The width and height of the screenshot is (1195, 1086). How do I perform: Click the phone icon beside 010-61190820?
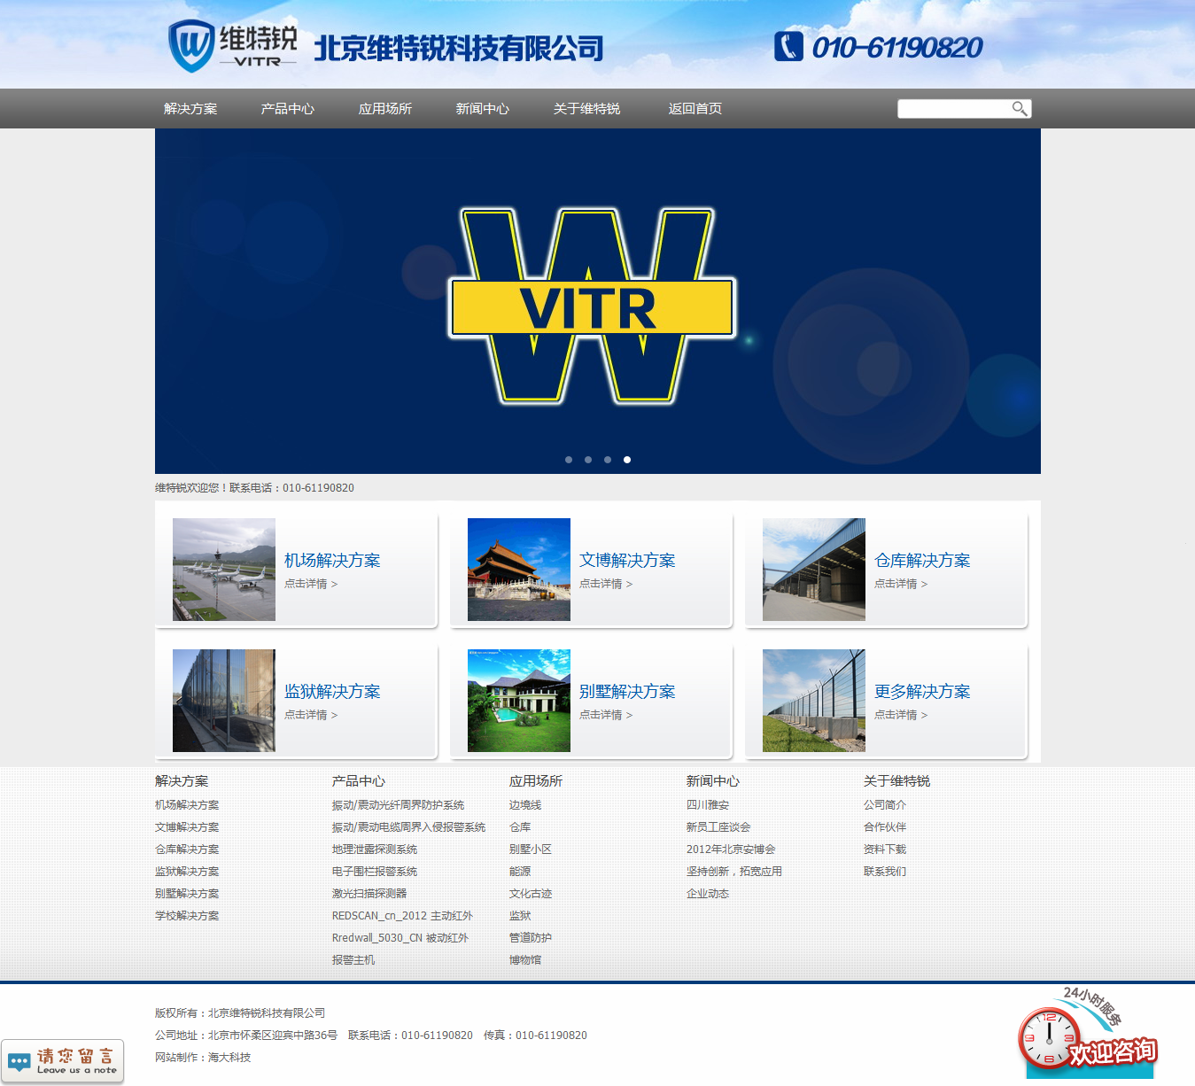point(788,46)
